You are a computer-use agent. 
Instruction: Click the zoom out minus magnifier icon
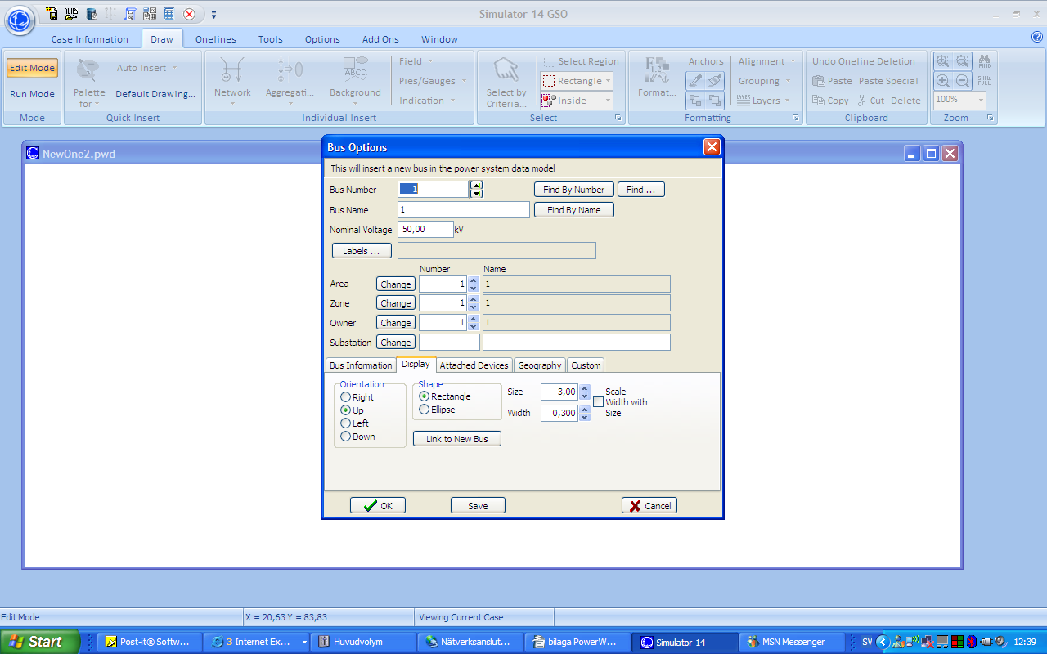pos(963,81)
